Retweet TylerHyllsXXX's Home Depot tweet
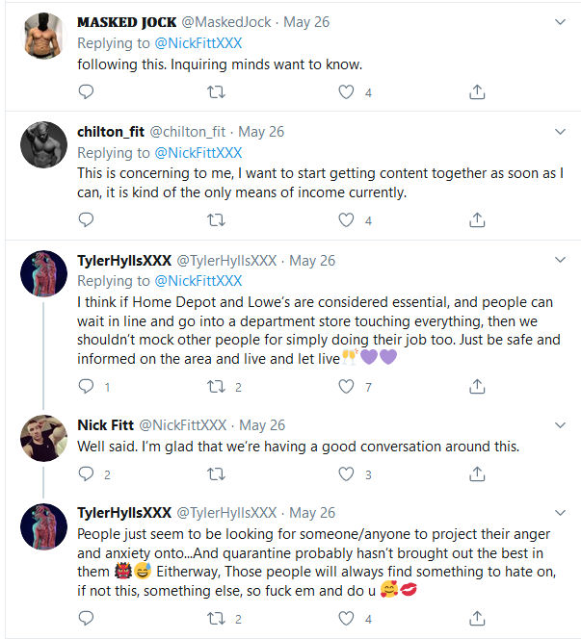Viewport: 581px width, 639px height. [216, 387]
